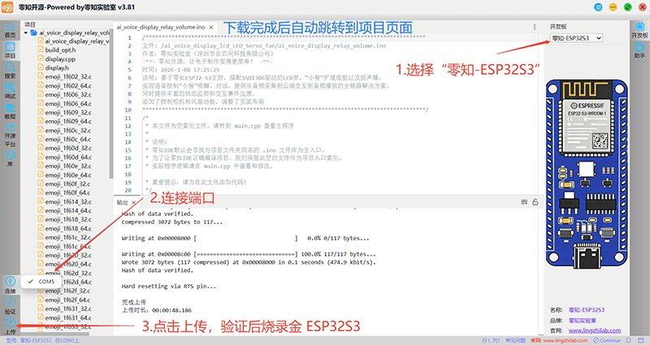Open emoji_1f60e_32.c file
This screenshot has width=650, height=345.
point(68,166)
